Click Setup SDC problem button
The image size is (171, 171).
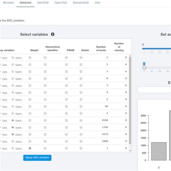point(37,158)
